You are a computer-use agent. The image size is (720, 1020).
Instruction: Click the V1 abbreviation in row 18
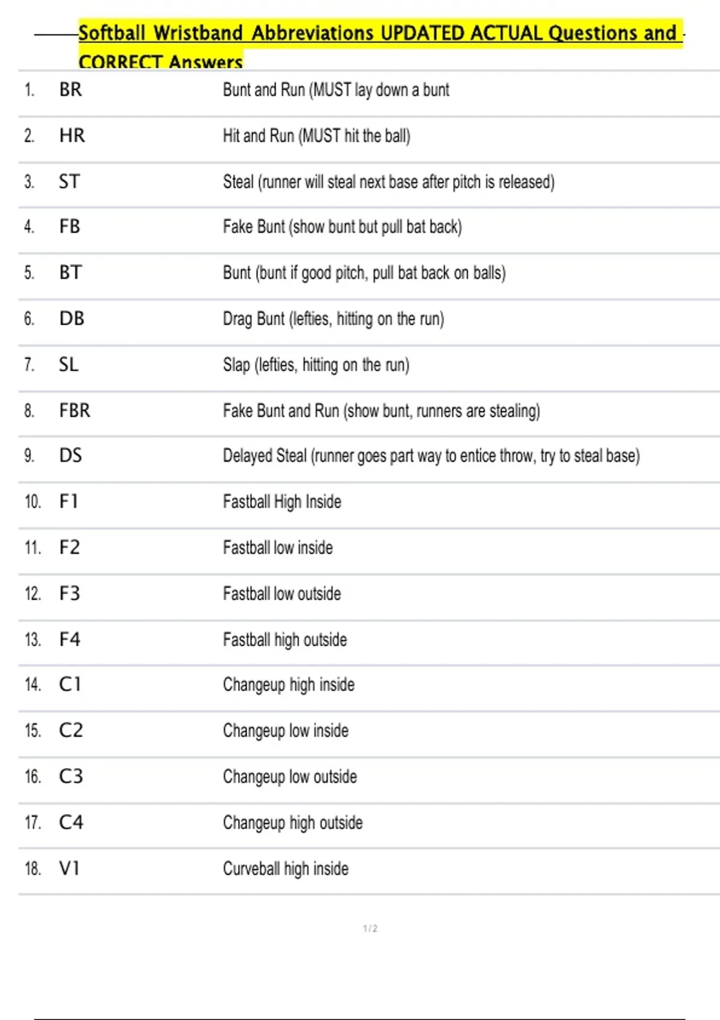[69, 869]
